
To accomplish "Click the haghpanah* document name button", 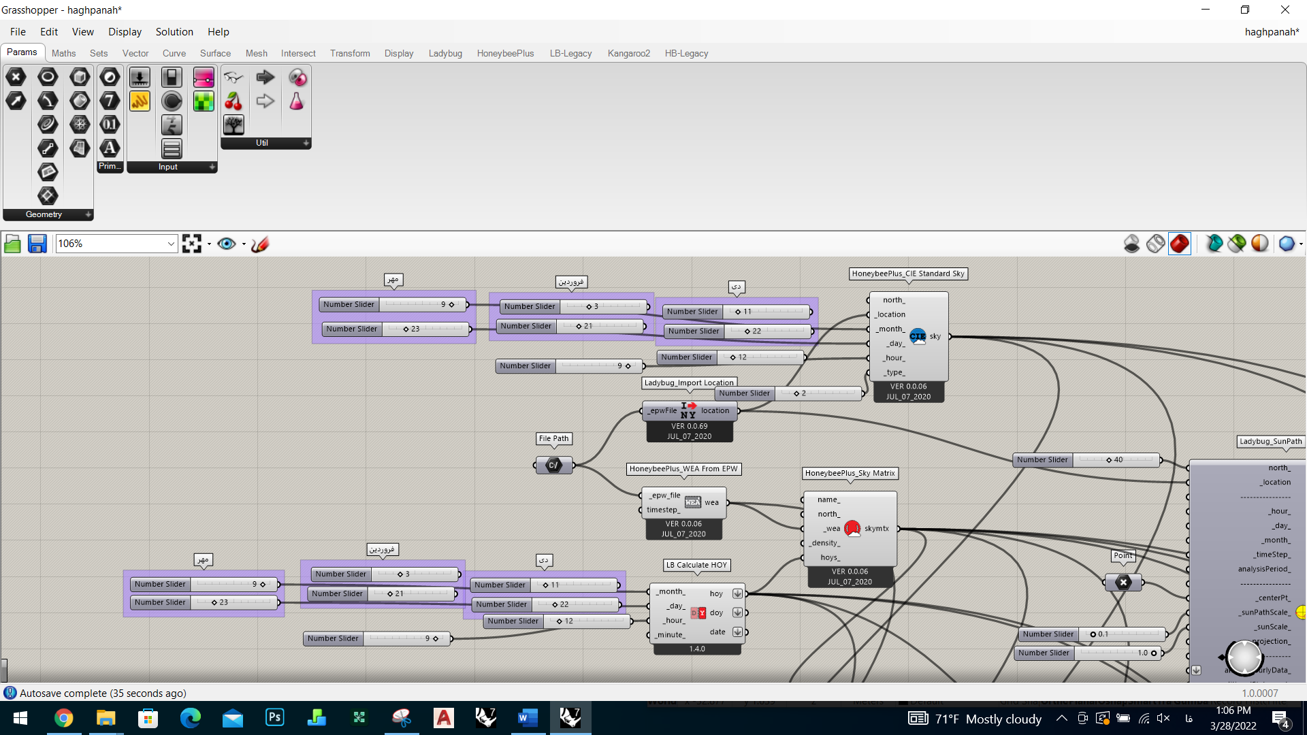I will pos(1271,32).
